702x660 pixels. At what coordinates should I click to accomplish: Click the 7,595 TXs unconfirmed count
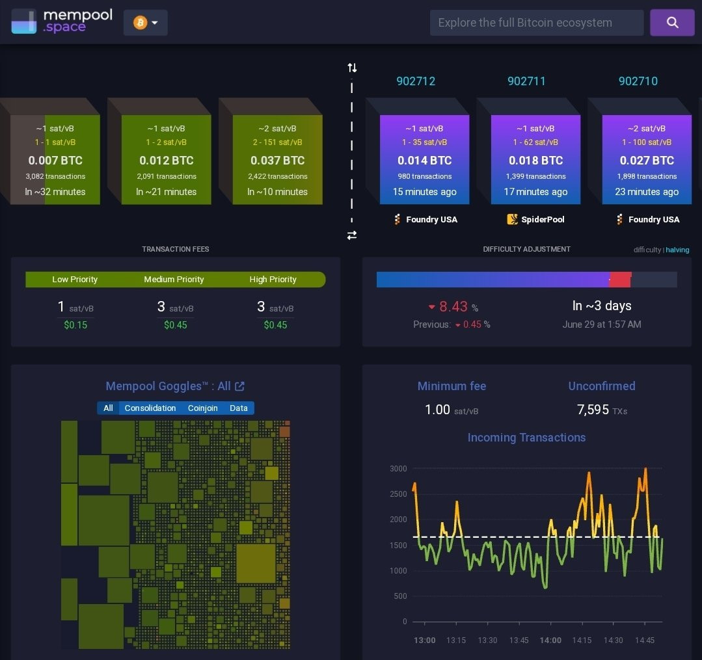(602, 410)
